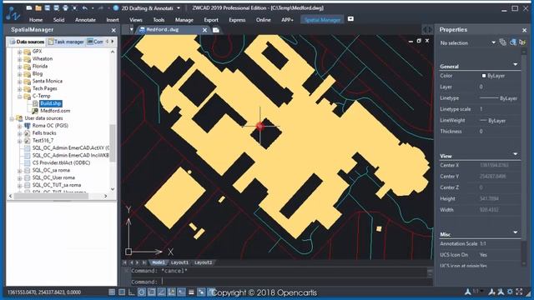This screenshot has width=534, height=300.
Task: Click the data sources tree vertical scrollbar
Action: [x=113, y=142]
